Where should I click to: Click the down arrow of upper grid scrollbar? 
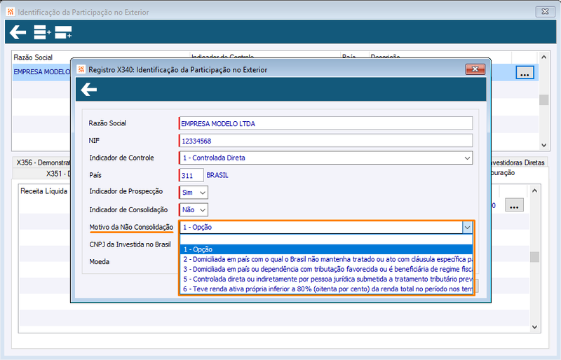(544, 145)
